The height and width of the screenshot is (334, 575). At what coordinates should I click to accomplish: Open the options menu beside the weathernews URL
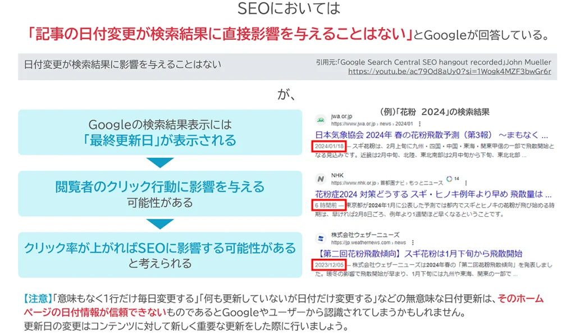pos(413,243)
